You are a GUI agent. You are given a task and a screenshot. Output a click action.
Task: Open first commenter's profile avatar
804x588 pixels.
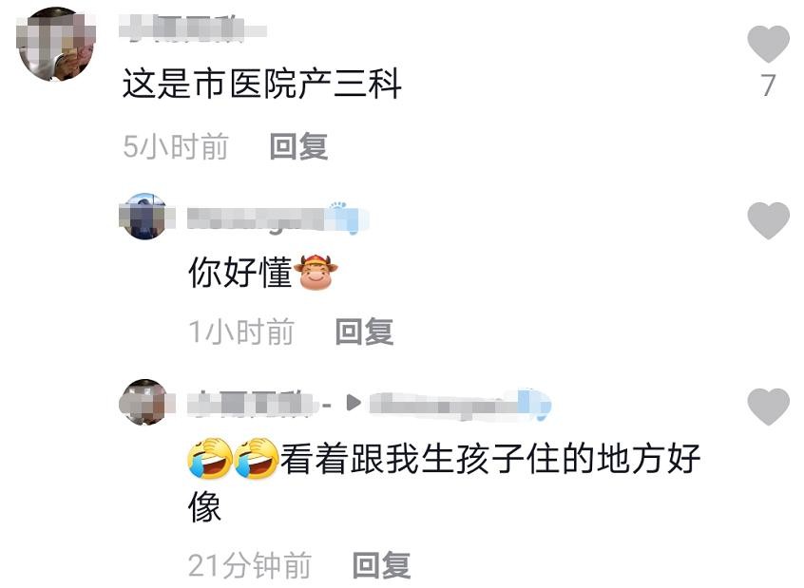click(56, 44)
